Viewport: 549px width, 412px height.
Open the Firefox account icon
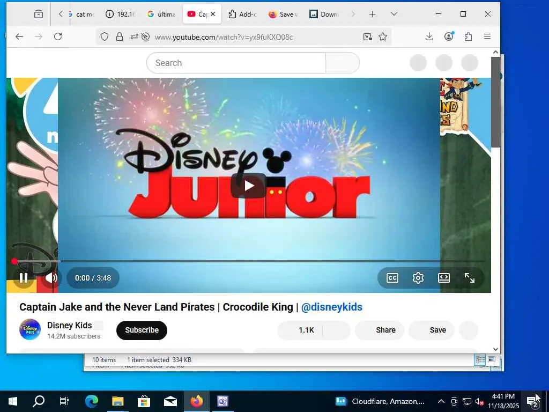(x=449, y=36)
